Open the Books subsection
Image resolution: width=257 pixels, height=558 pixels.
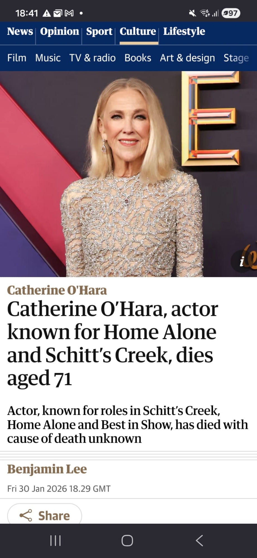[x=138, y=58]
